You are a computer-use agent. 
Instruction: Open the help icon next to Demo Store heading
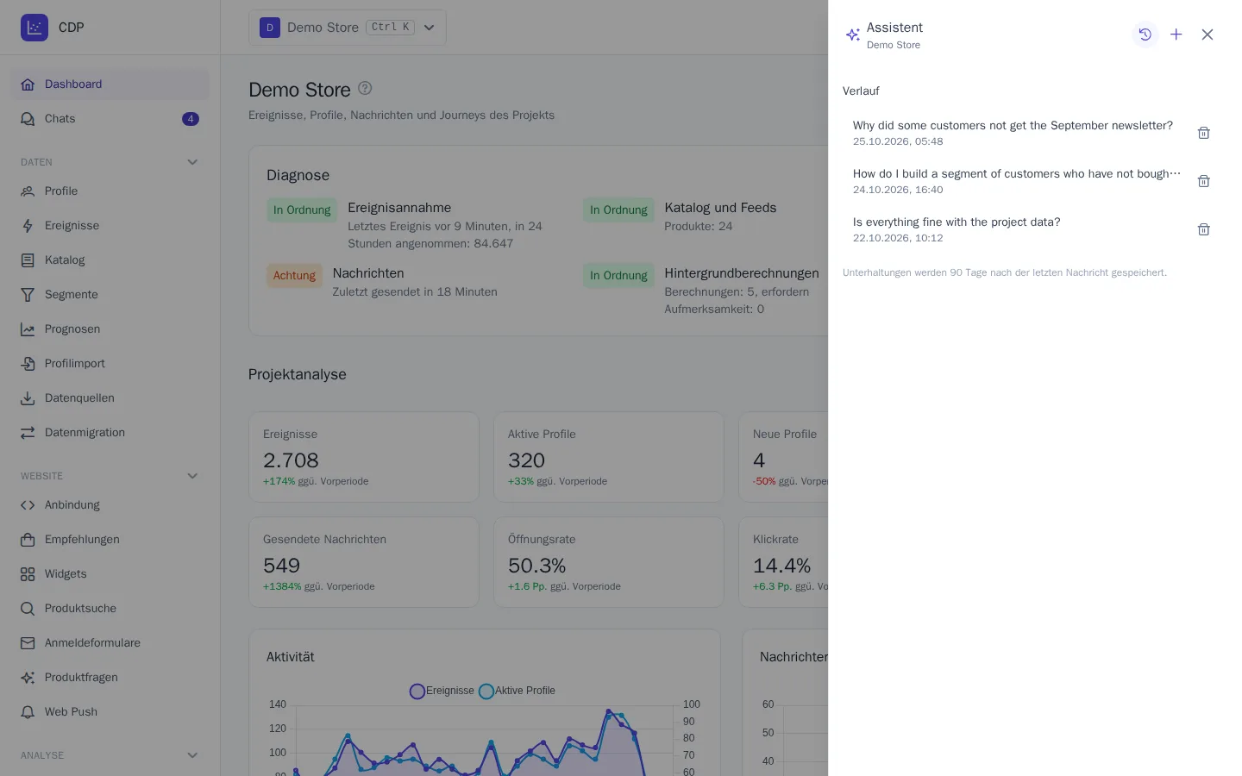[365, 88]
